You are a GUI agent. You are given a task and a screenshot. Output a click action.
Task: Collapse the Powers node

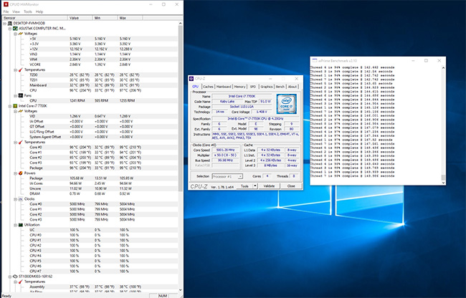point(15,173)
